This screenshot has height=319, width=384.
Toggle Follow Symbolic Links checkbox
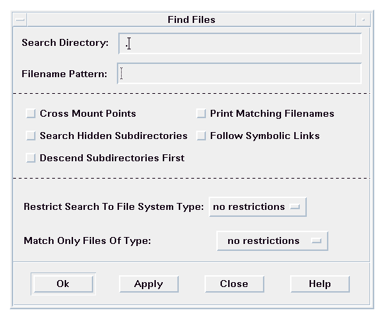pyautogui.click(x=201, y=136)
